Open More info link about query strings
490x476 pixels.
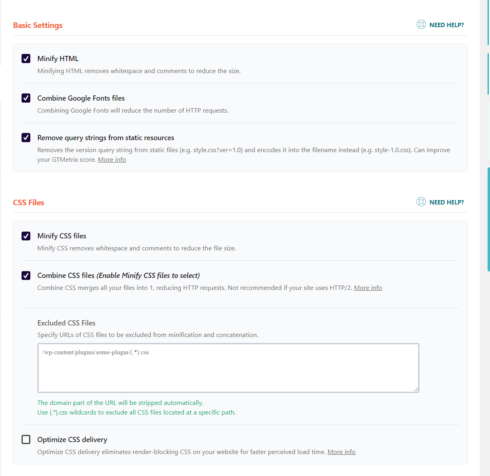pos(112,160)
